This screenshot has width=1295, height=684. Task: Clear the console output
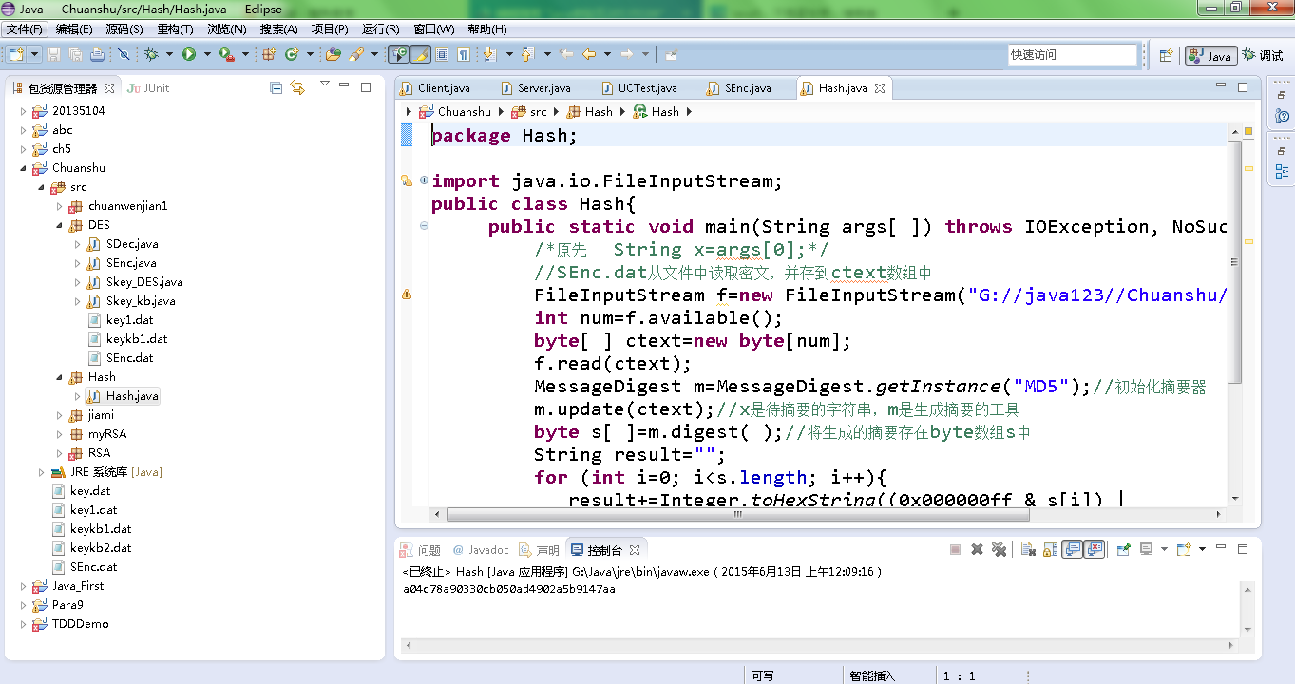tap(1028, 549)
